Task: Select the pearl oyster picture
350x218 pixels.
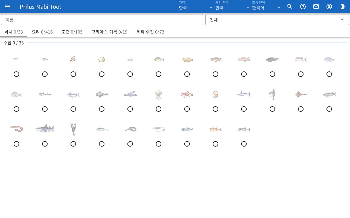Action: (x=215, y=94)
